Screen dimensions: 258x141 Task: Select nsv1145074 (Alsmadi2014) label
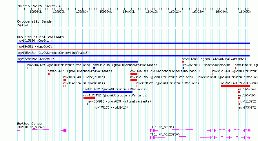coord(84,83)
